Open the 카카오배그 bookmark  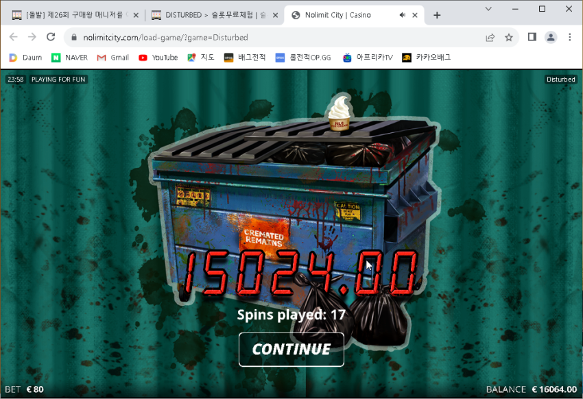pyautogui.click(x=427, y=58)
